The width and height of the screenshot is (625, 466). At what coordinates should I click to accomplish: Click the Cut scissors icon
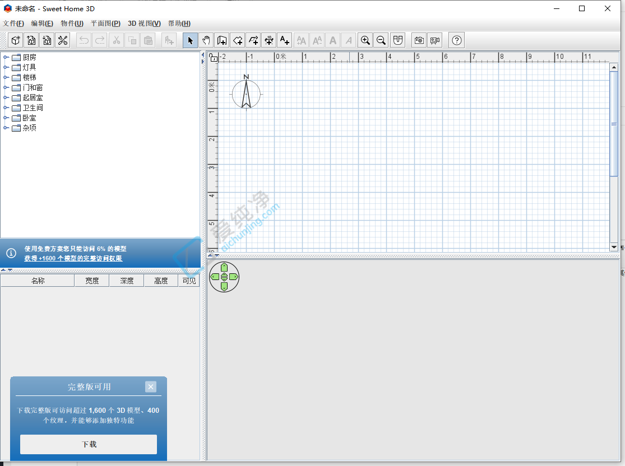coord(117,40)
